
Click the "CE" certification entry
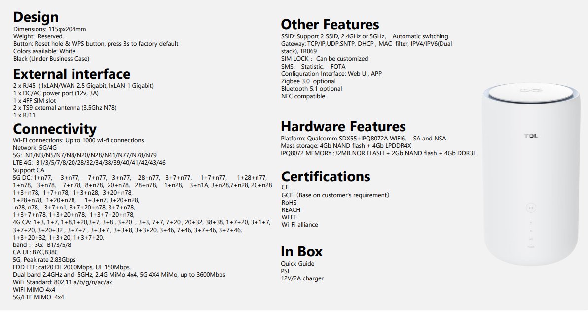point(285,187)
